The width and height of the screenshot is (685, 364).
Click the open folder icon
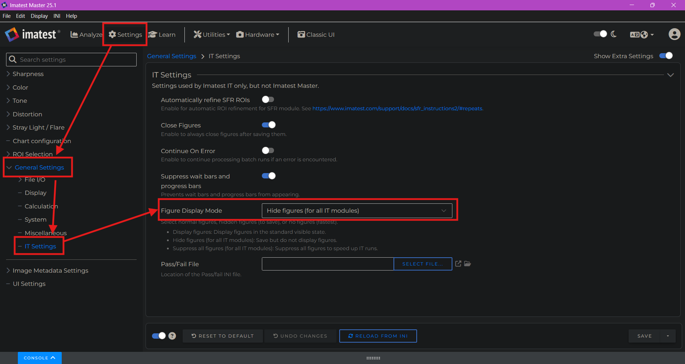coord(467,264)
